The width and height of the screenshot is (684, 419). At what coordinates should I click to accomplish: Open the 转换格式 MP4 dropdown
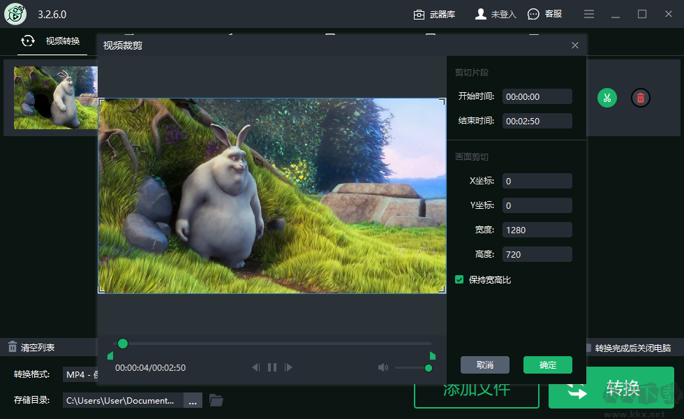tap(81, 374)
